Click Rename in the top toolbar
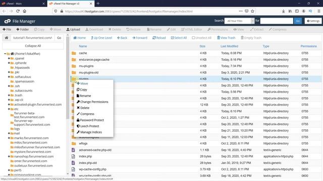323x181 pixels. click(154, 29)
